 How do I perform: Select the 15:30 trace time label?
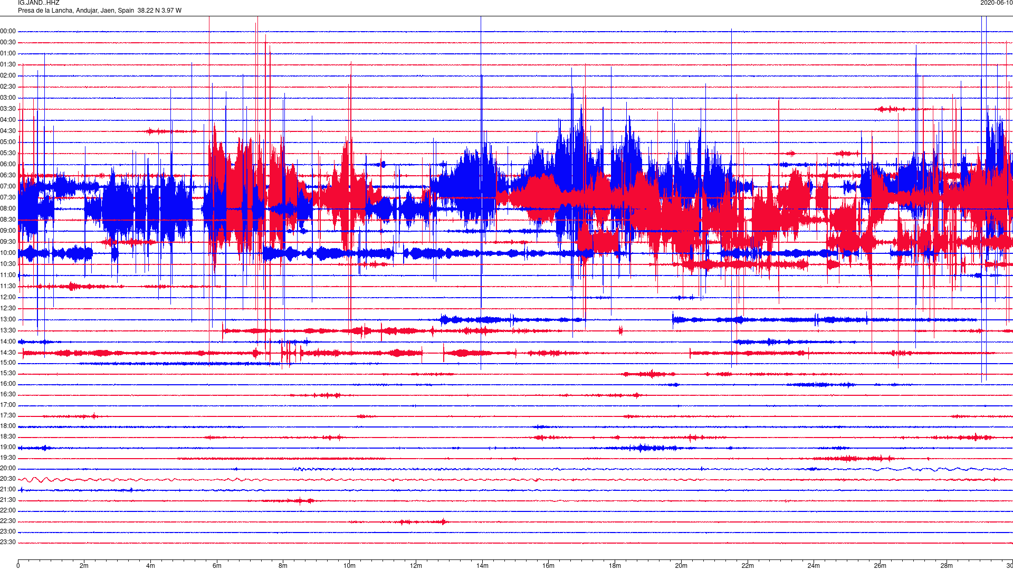pyautogui.click(x=8, y=374)
